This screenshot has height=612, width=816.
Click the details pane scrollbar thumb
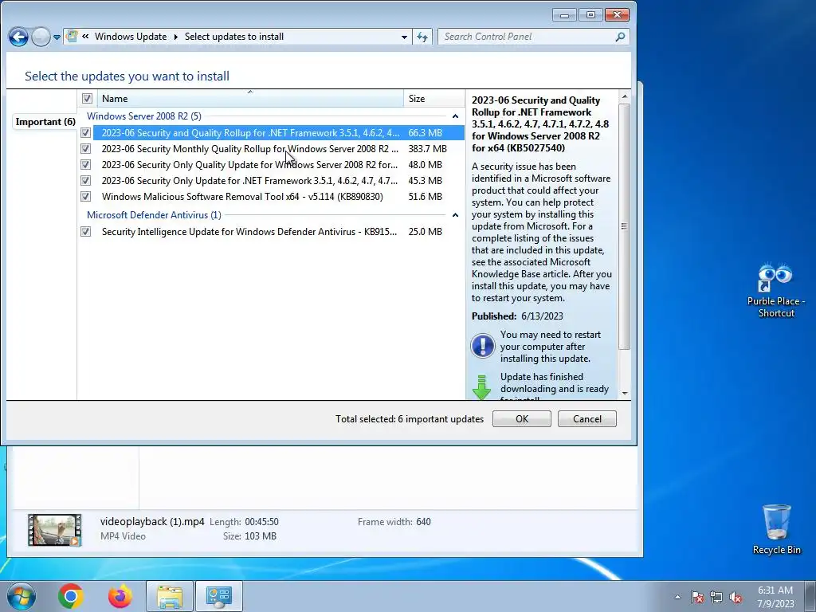(624, 226)
